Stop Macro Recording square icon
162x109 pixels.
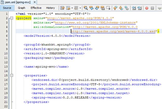pos(152,8)
